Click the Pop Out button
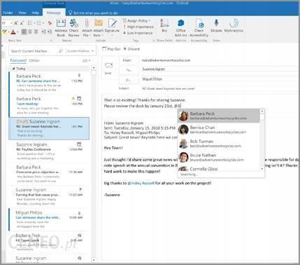The height and width of the screenshot is (265, 300). point(111,49)
